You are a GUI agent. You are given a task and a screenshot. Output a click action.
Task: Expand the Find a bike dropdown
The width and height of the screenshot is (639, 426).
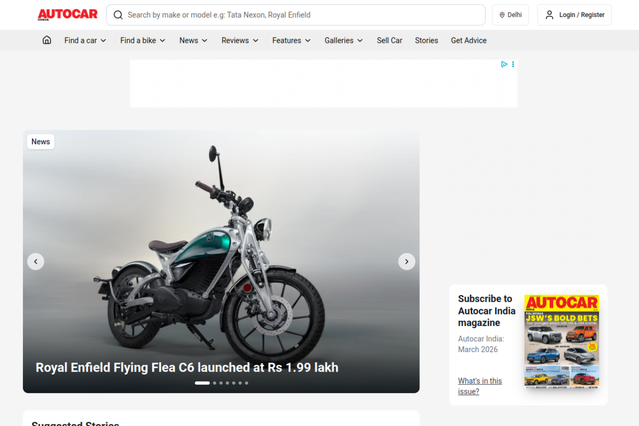pos(143,40)
